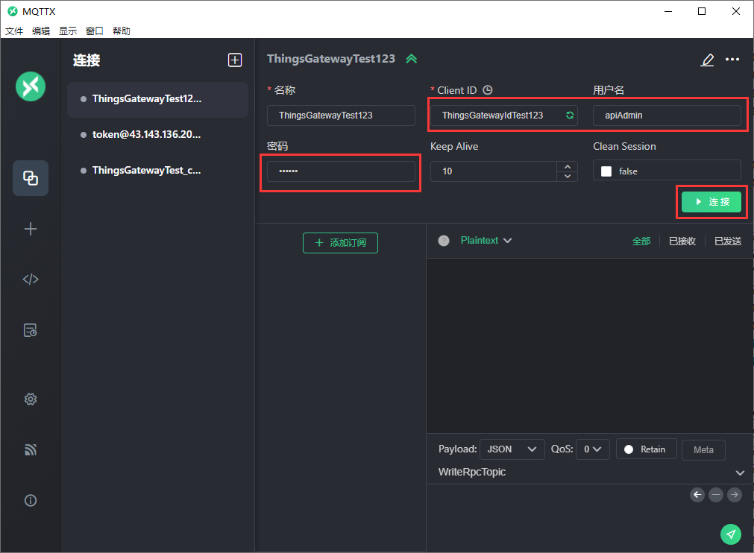754x553 pixels.
Task: Toggle the Clean Session checkbox
Action: pyautogui.click(x=606, y=171)
